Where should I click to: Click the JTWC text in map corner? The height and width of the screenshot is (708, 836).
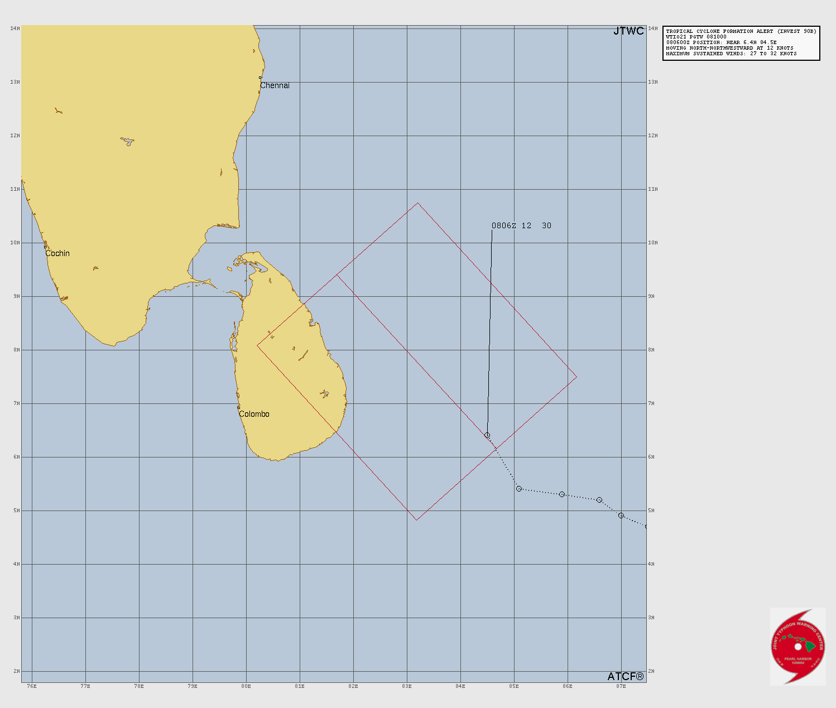[628, 31]
